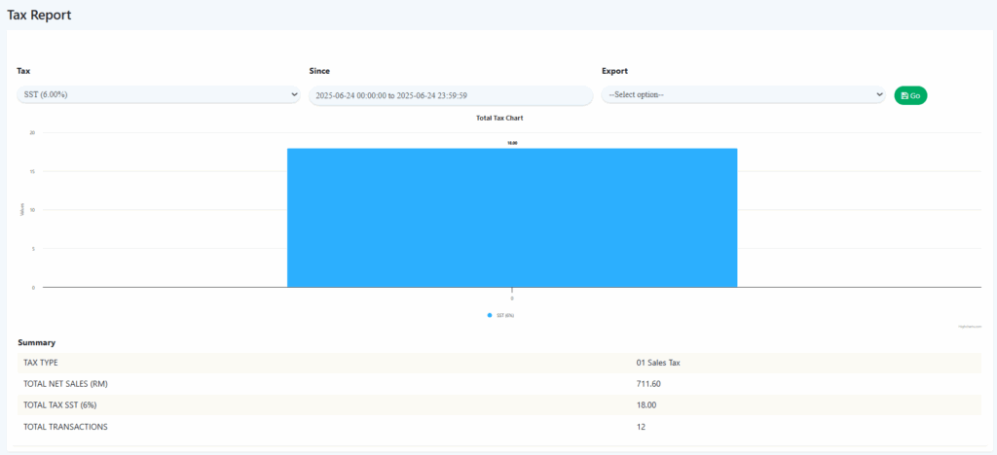This screenshot has width=997, height=455.
Task: Click the 18.00 bar data label
Action: pyautogui.click(x=512, y=143)
